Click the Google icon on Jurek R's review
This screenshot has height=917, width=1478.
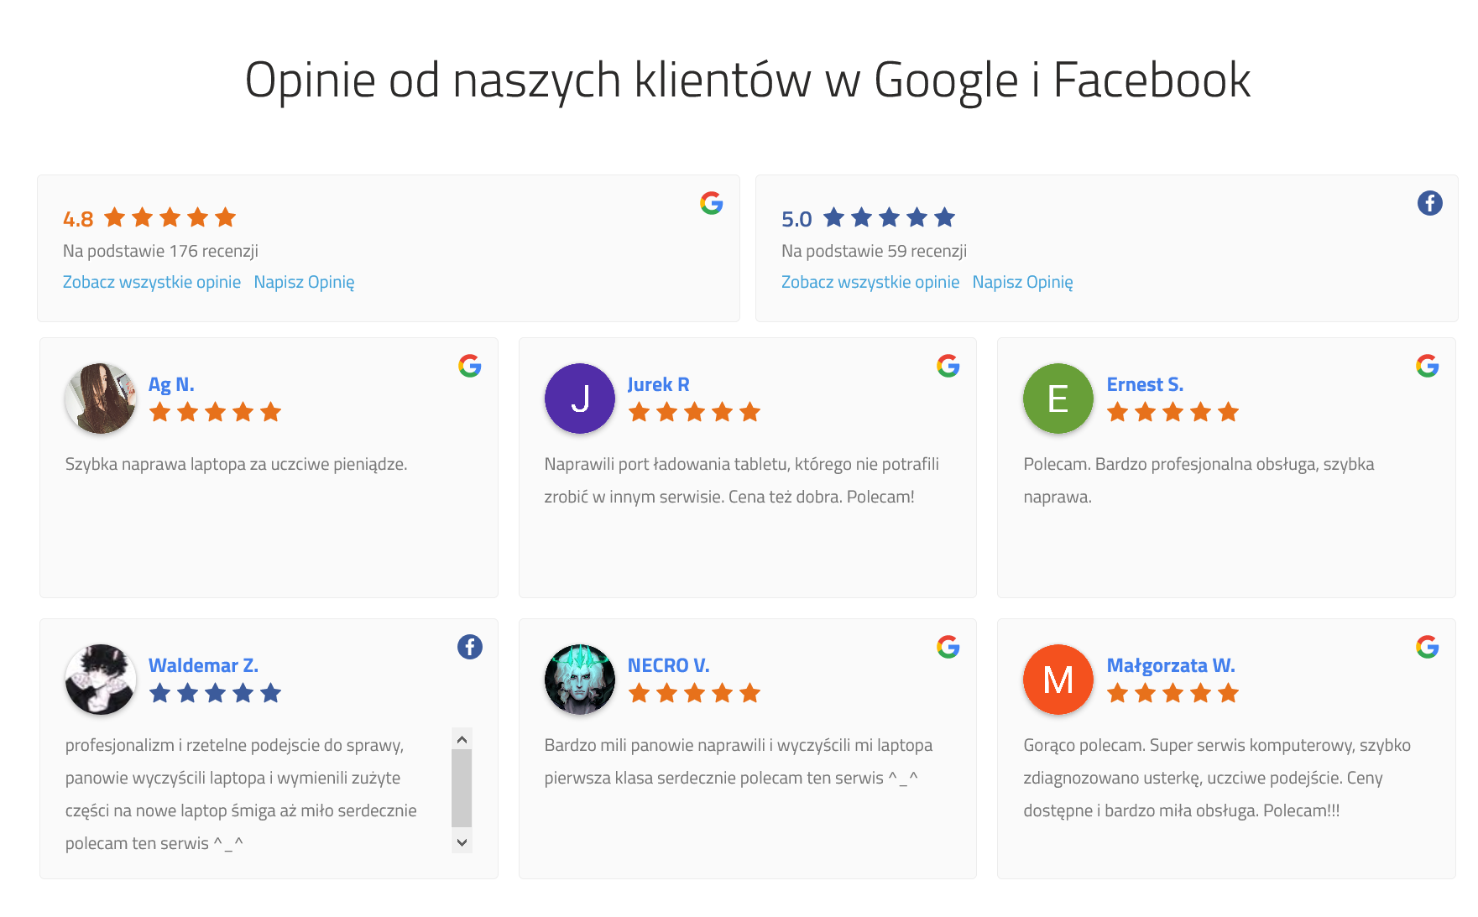coord(948,366)
